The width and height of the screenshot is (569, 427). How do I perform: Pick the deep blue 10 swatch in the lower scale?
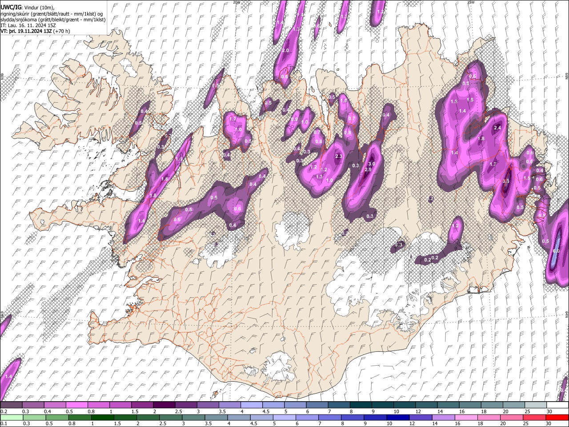[398, 417]
